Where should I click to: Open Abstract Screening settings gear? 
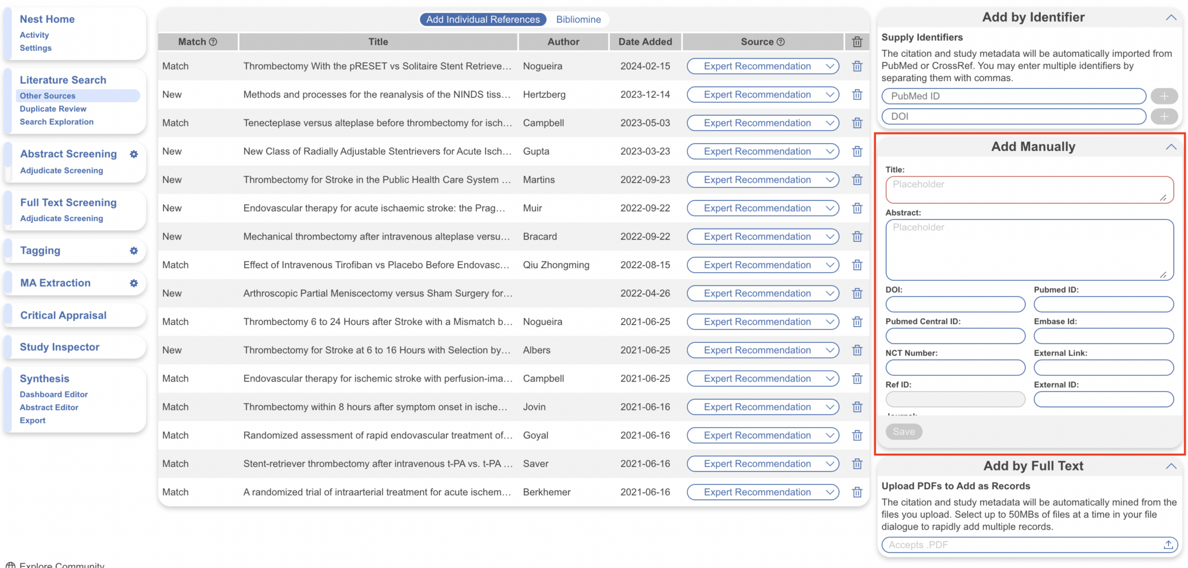134,154
